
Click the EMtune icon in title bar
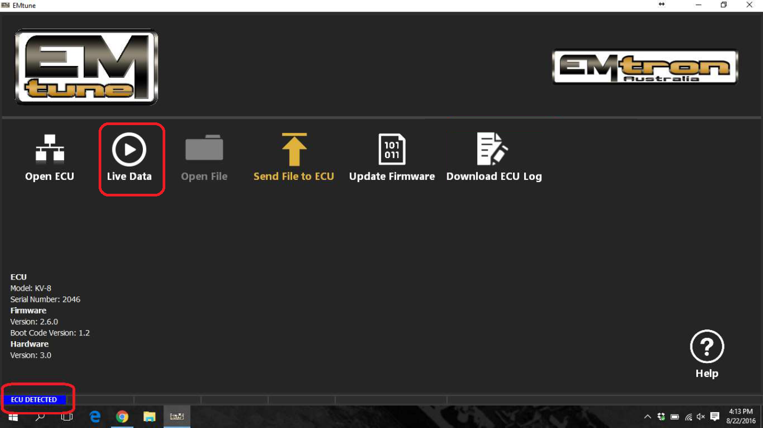[x=6, y=5]
